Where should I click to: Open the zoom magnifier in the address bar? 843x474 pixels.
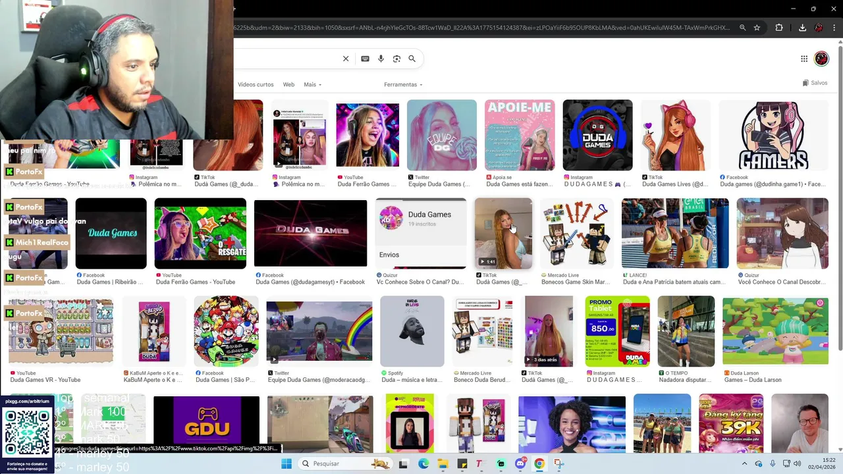(742, 28)
